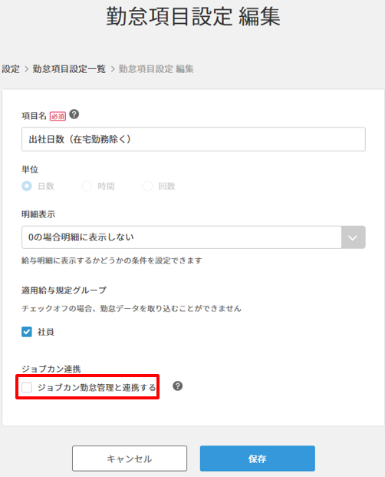
Task: Open 勤怠項目設定一覧 breadcrumb link
Action: (69, 69)
